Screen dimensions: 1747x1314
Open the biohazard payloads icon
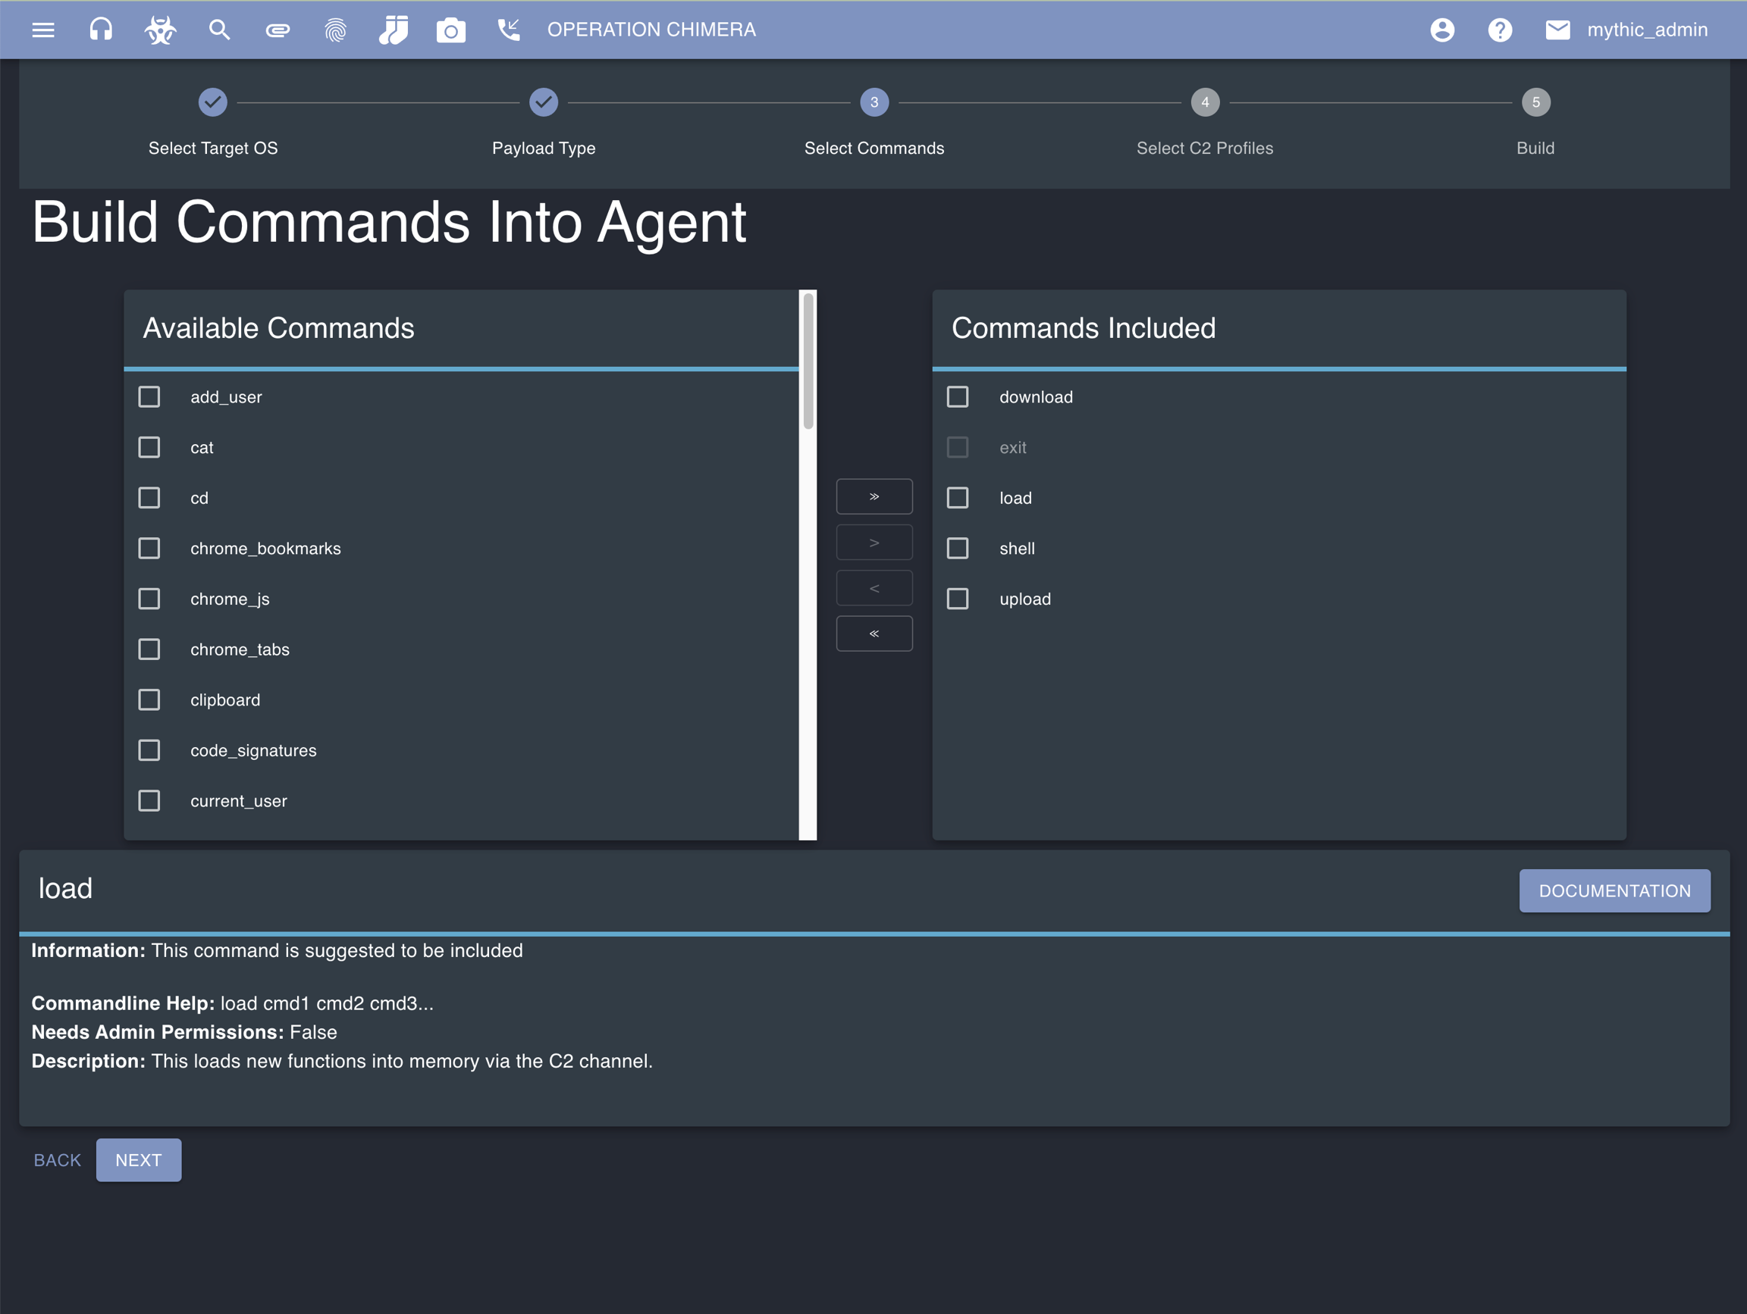point(160,30)
